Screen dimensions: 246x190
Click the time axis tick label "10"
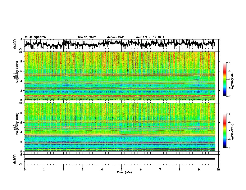coord(218,170)
